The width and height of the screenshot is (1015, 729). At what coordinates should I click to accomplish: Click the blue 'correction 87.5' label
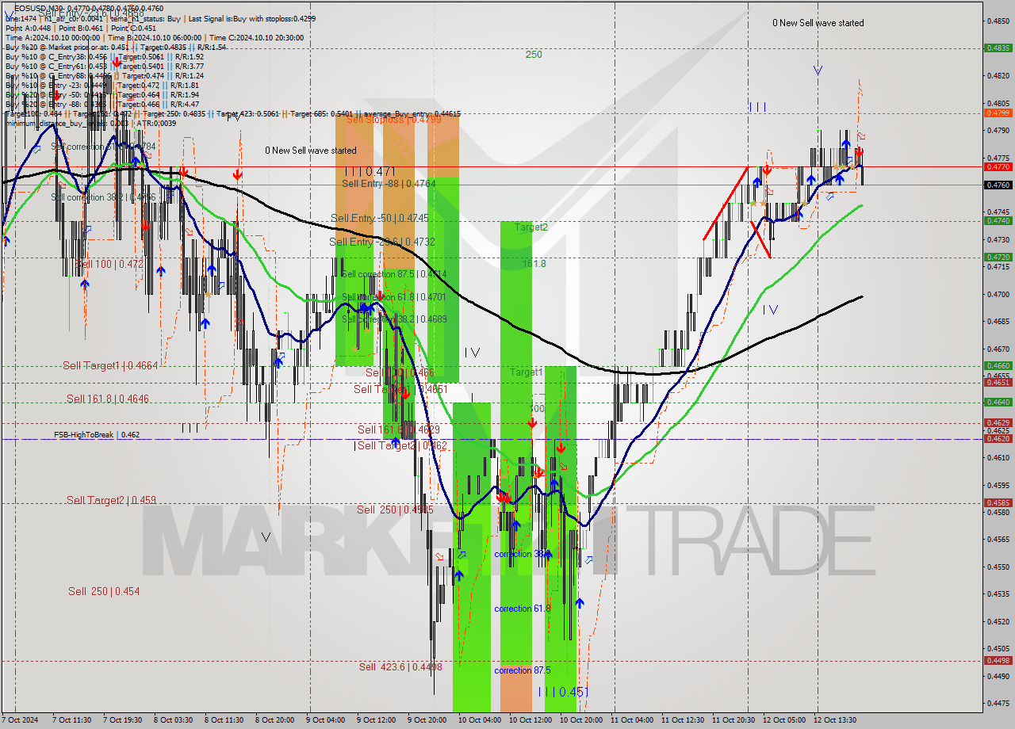[522, 670]
